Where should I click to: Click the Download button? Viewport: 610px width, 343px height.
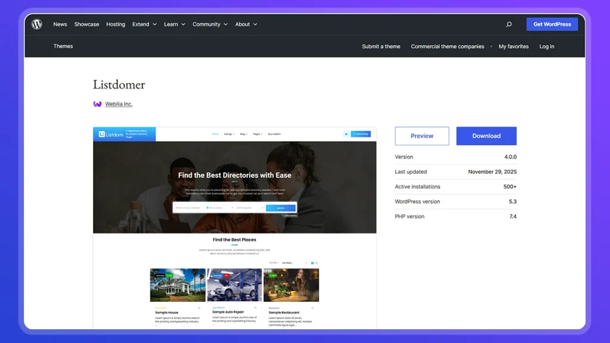pos(486,136)
